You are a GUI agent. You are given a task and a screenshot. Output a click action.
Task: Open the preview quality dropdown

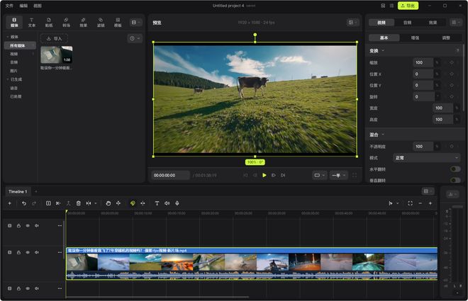(338, 175)
